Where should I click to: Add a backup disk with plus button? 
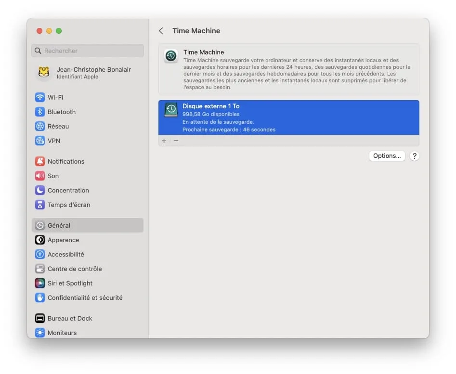[164, 141]
